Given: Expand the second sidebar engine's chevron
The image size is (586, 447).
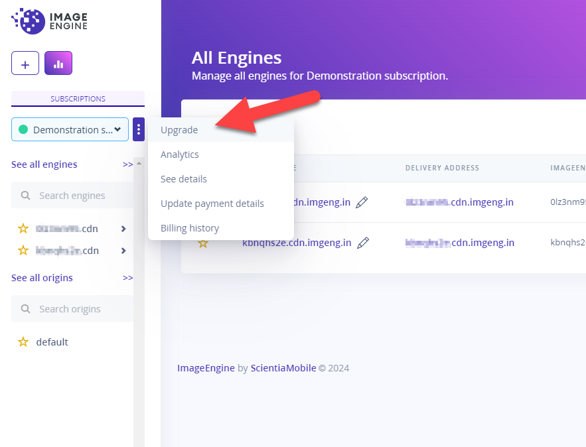Looking at the screenshot, I should pyautogui.click(x=123, y=251).
